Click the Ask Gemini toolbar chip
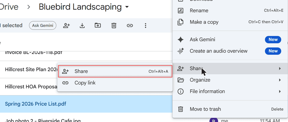 pos(43,26)
